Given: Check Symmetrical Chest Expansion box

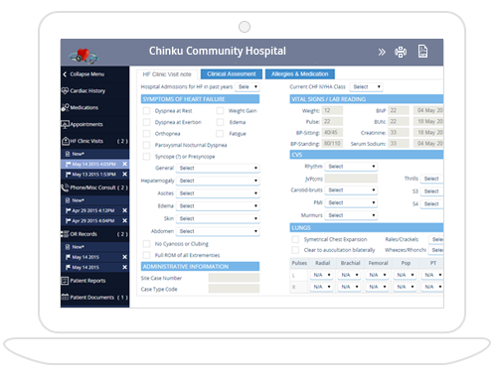Looking at the screenshot, I should point(295,239).
